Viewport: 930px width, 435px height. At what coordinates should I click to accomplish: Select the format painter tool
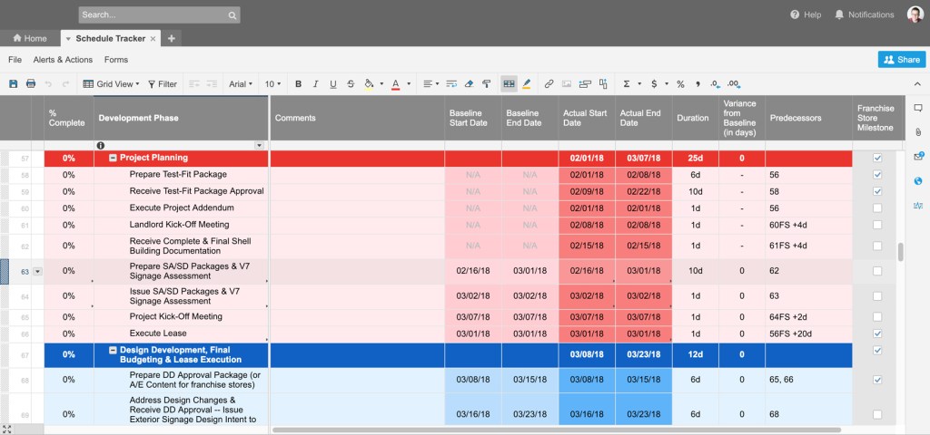[487, 84]
